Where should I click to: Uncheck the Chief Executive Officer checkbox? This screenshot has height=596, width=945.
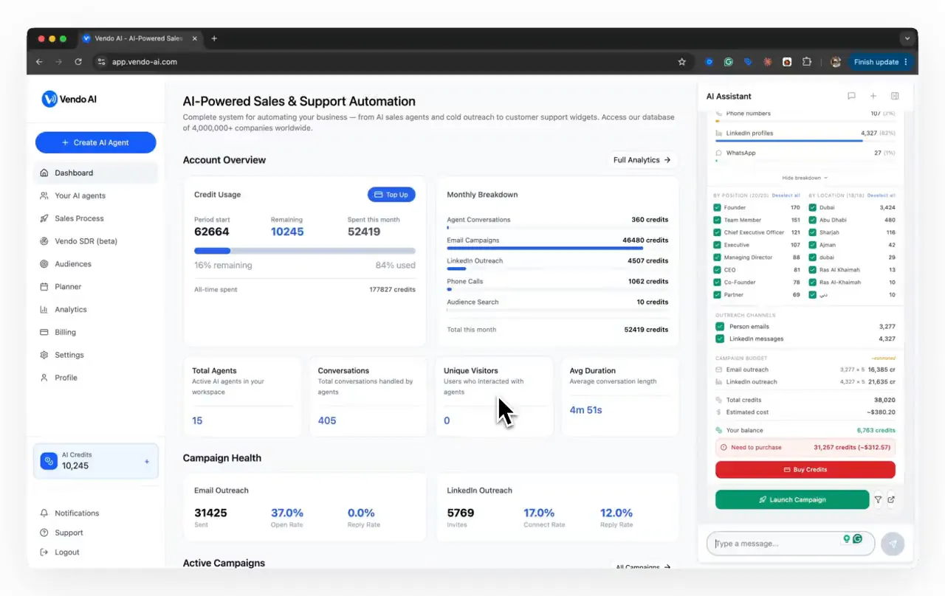(717, 232)
